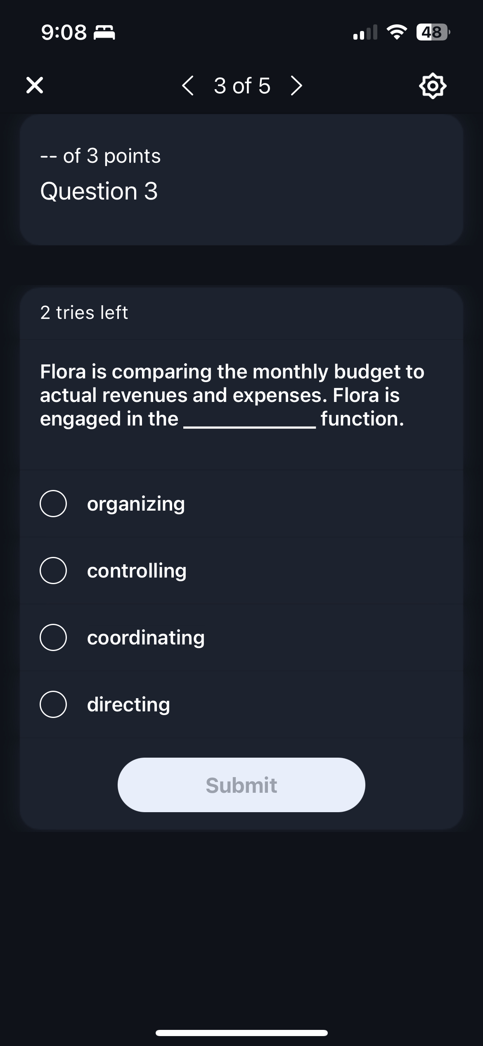Image resolution: width=483 pixels, height=1046 pixels.
Task: Close the quiz with the X icon
Action: coord(35,86)
